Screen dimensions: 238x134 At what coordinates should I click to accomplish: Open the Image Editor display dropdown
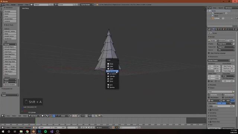tap(225, 44)
